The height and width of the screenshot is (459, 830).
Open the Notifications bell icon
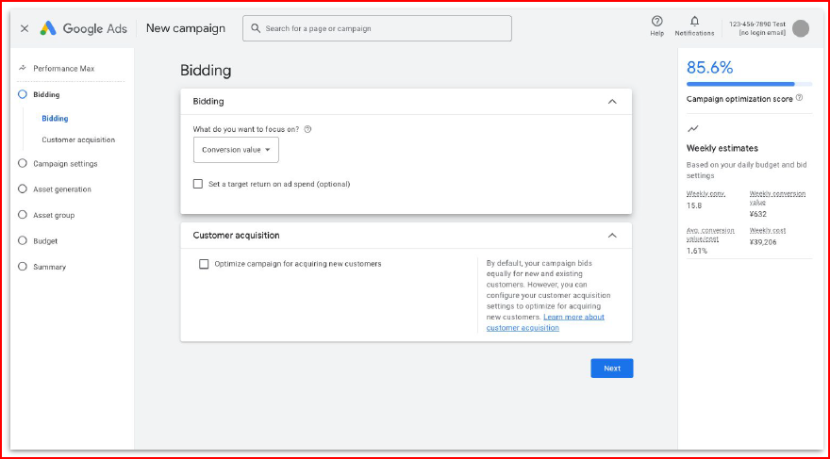pos(694,22)
